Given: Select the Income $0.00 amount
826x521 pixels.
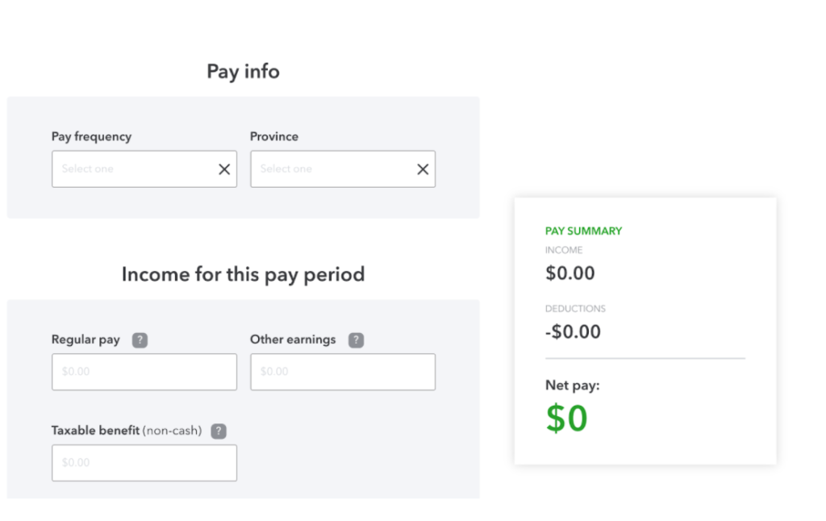Looking at the screenshot, I should point(570,273).
